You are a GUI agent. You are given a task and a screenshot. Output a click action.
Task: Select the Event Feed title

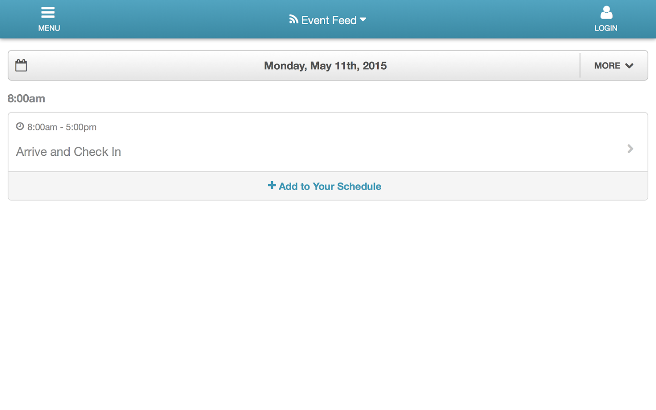click(x=329, y=20)
